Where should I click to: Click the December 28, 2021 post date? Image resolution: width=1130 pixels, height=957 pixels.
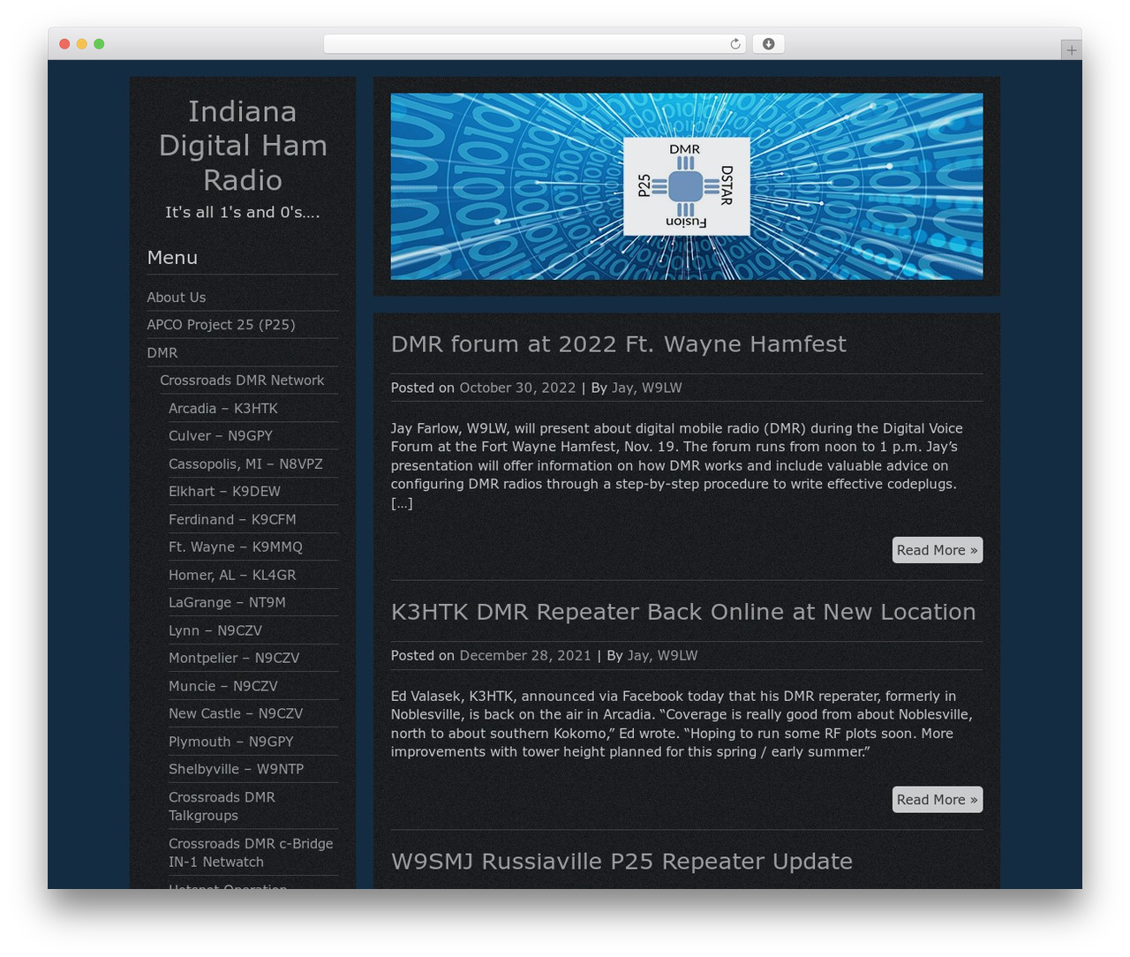pyautogui.click(x=525, y=656)
